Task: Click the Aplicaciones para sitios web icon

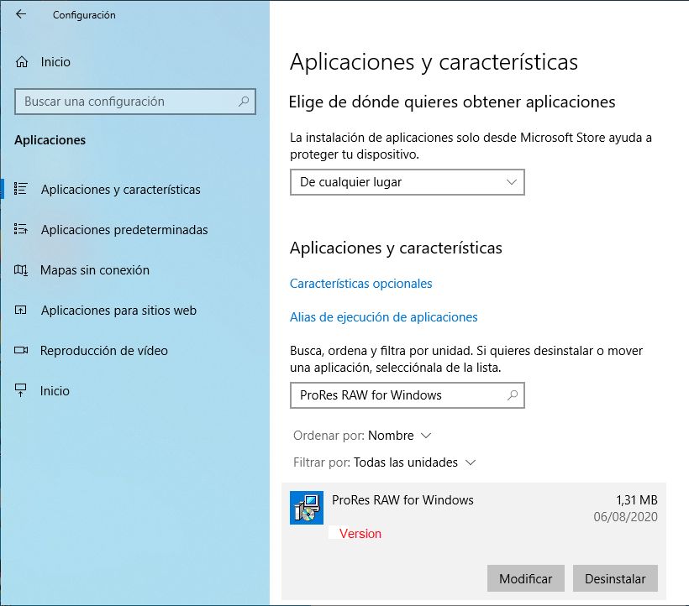Action: click(21, 311)
